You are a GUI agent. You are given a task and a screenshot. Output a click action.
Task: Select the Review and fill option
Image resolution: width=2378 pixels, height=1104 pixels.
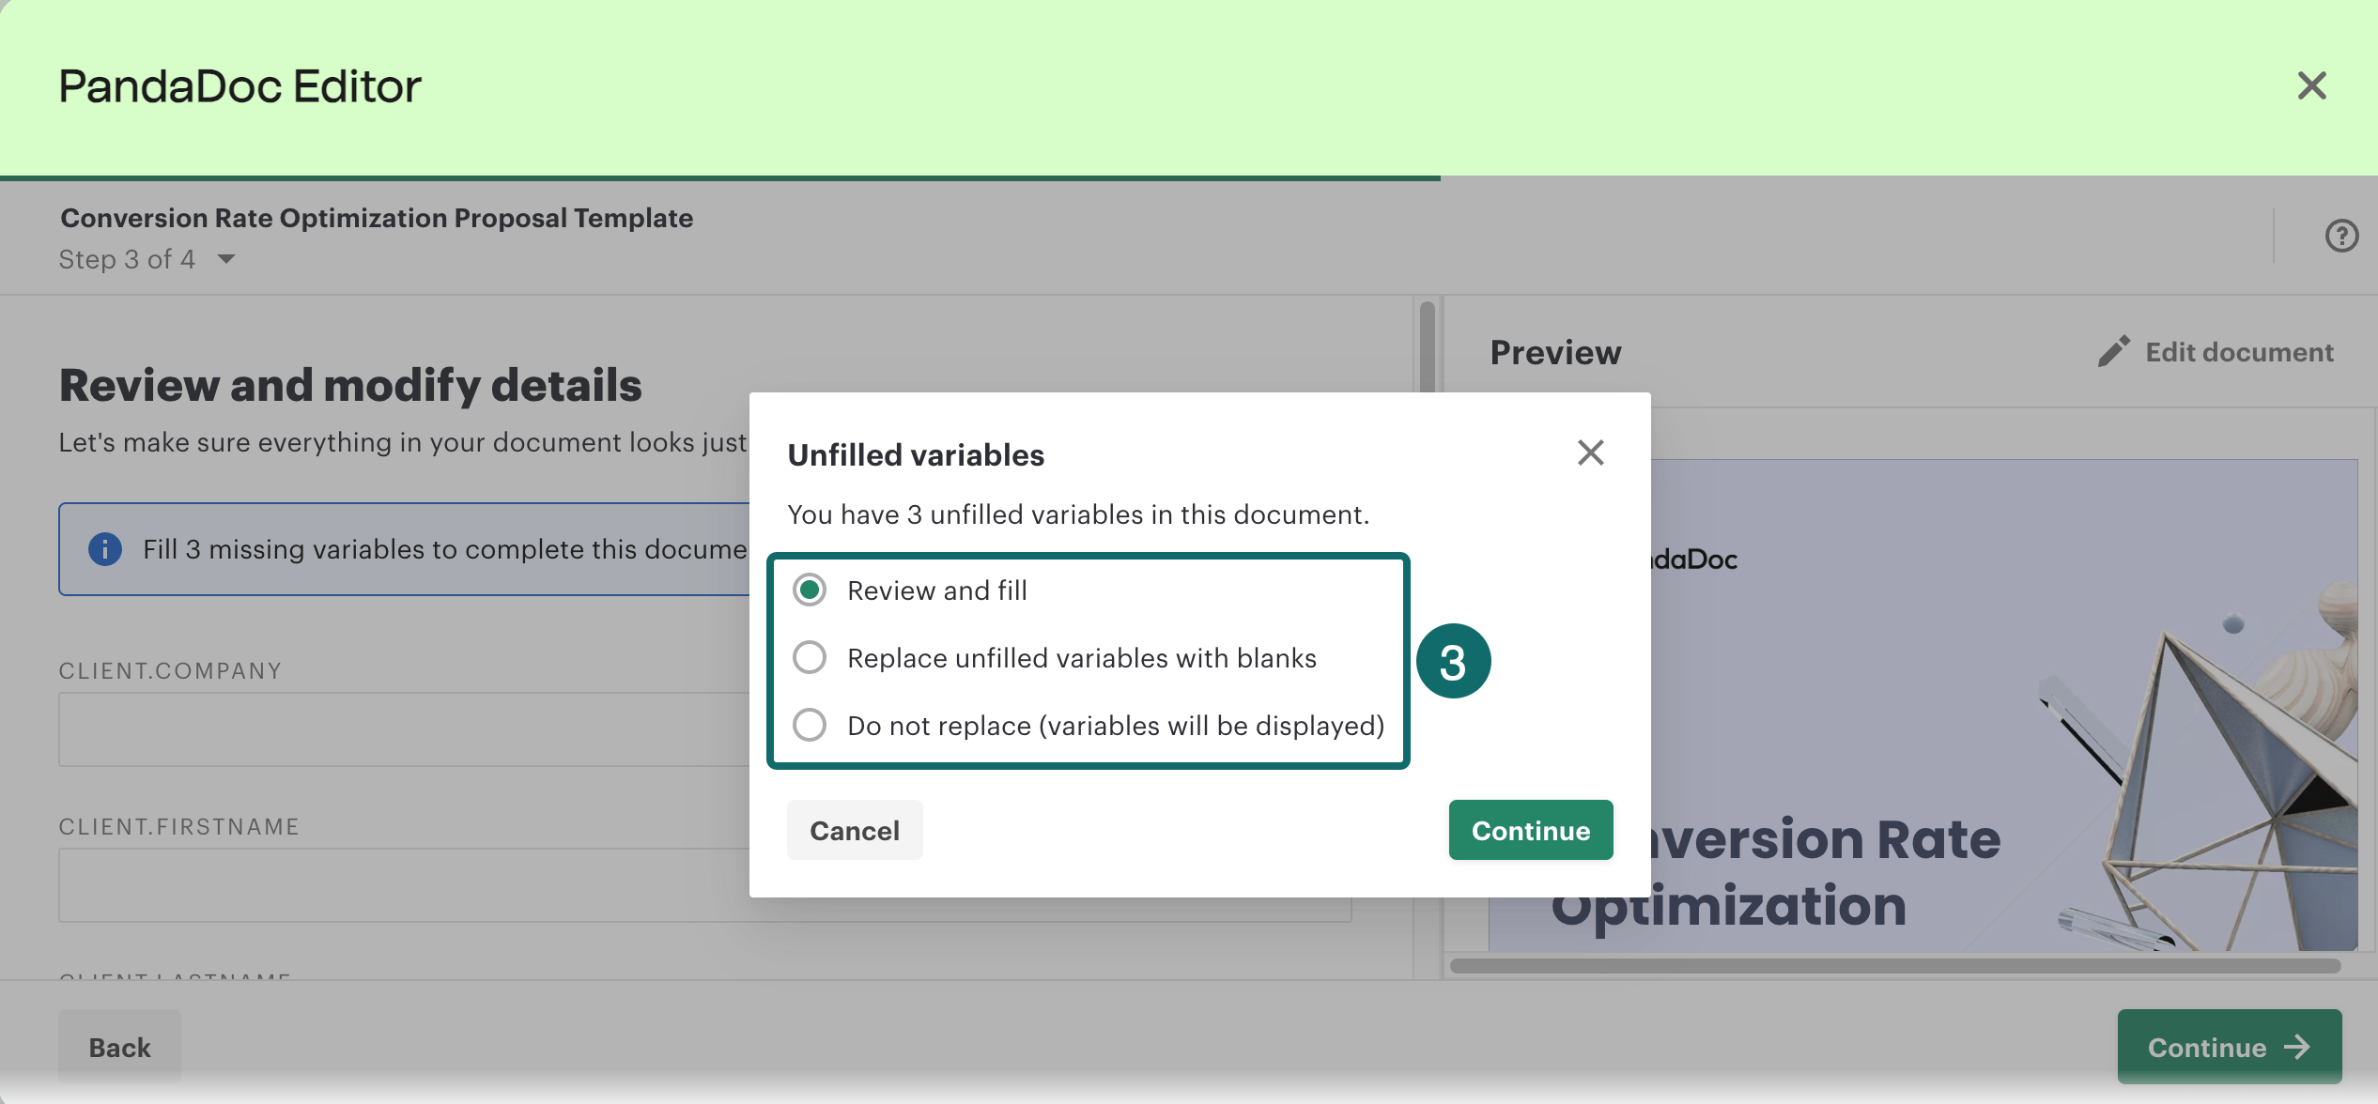tap(810, 590)
